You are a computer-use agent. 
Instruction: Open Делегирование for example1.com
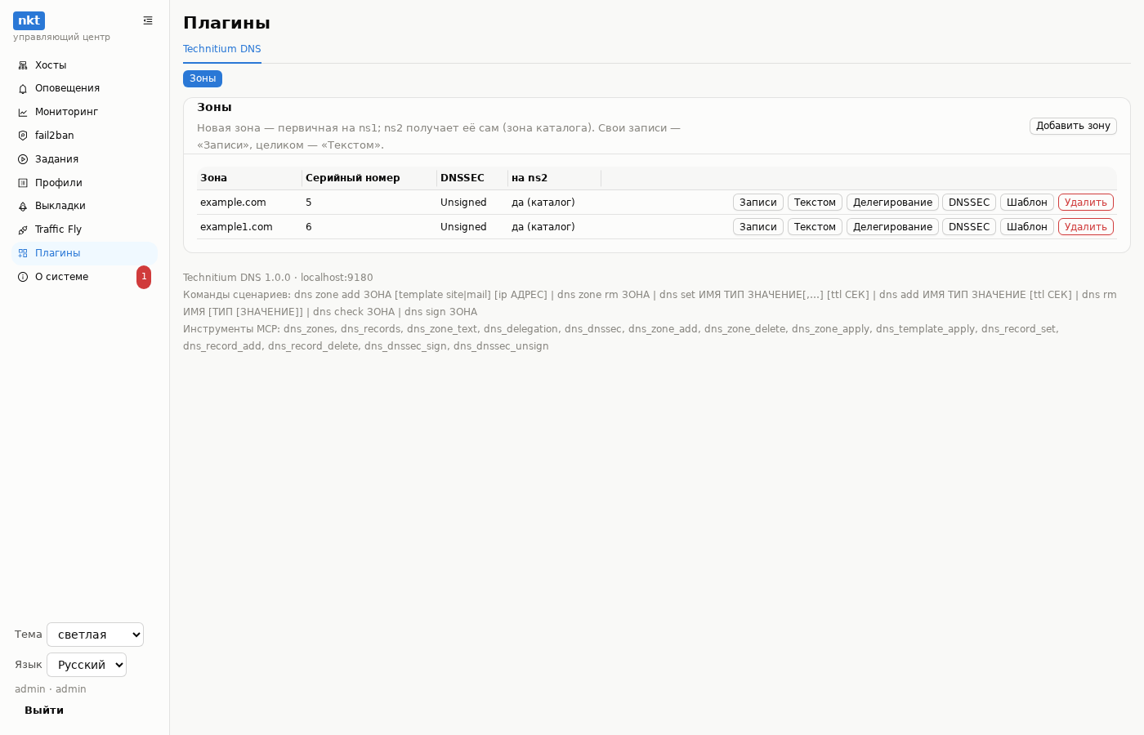pyautogui.click(x=892, y=227)
